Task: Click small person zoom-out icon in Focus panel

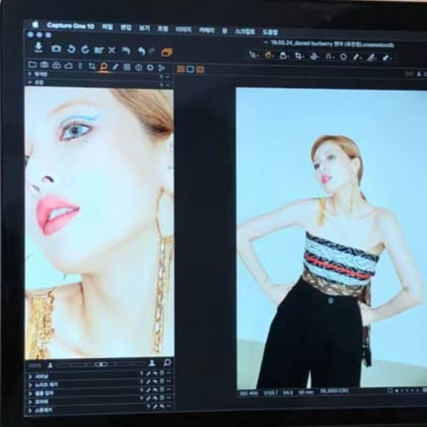Action: (x=50, y=365)
